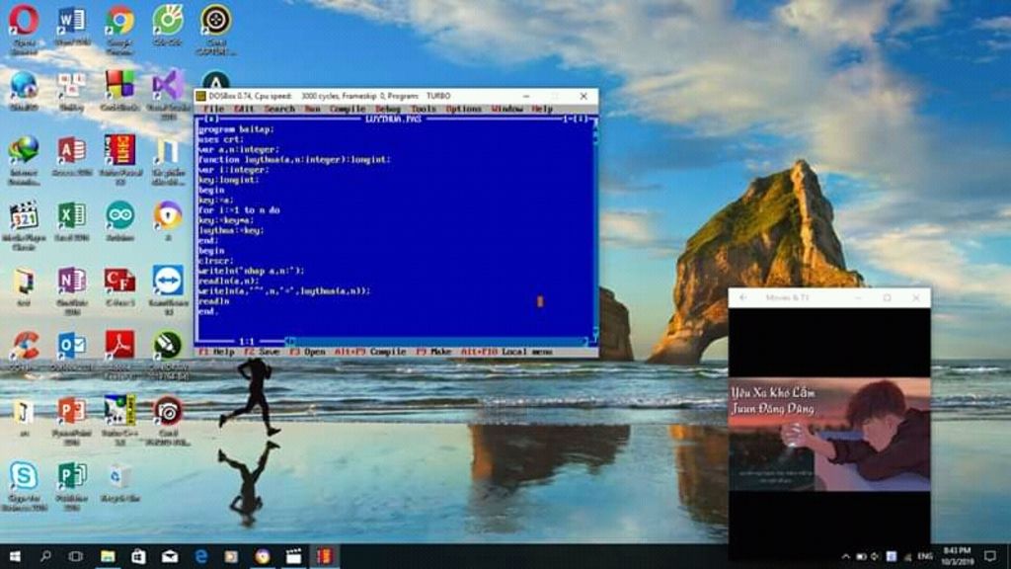
Task: Click F2 Save in the status line
Action: tap(263, 353)
